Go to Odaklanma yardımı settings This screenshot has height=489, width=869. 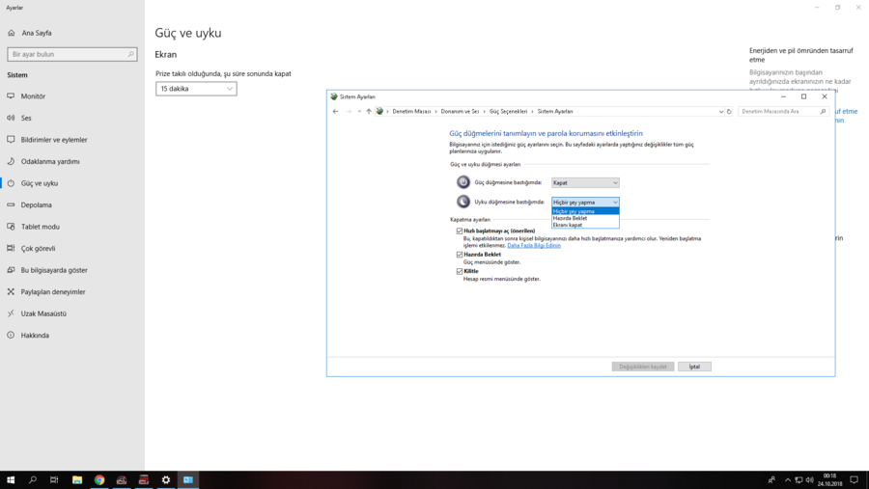(50, 161)
